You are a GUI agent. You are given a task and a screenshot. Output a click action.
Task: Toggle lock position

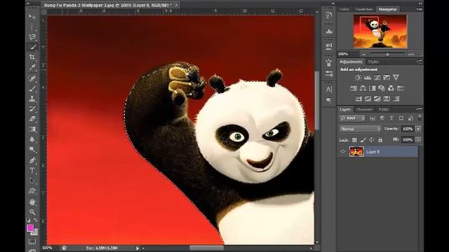371,140
